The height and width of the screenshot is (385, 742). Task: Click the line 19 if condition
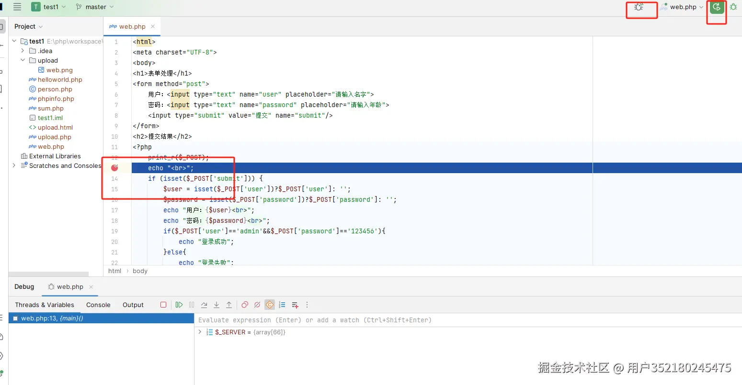pos(274,231)
